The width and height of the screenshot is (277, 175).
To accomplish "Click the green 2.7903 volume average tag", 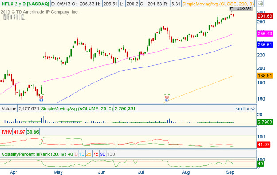I will tap(265, 122).
